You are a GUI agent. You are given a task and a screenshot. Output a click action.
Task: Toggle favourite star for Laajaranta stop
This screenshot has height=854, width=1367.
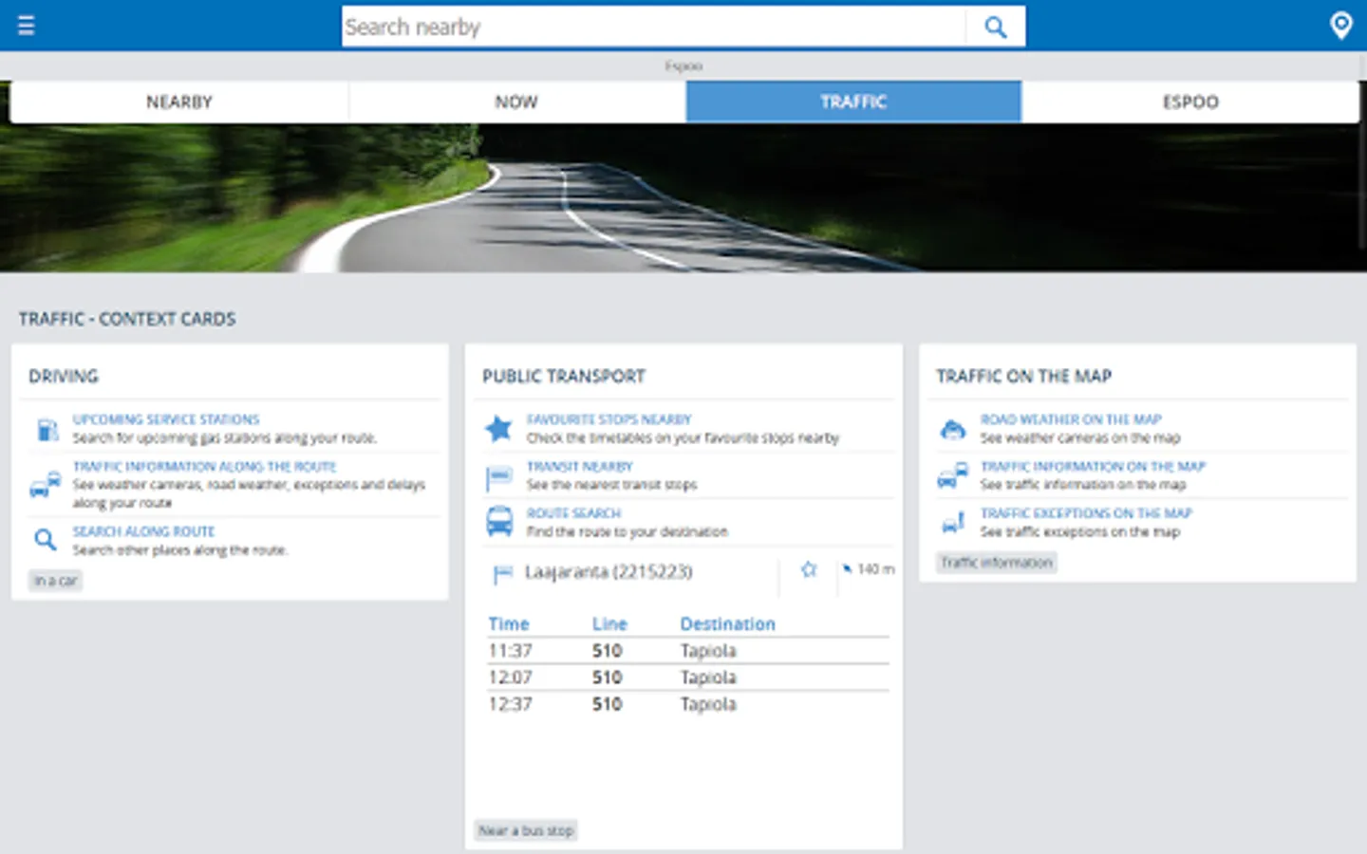[809, 569]
